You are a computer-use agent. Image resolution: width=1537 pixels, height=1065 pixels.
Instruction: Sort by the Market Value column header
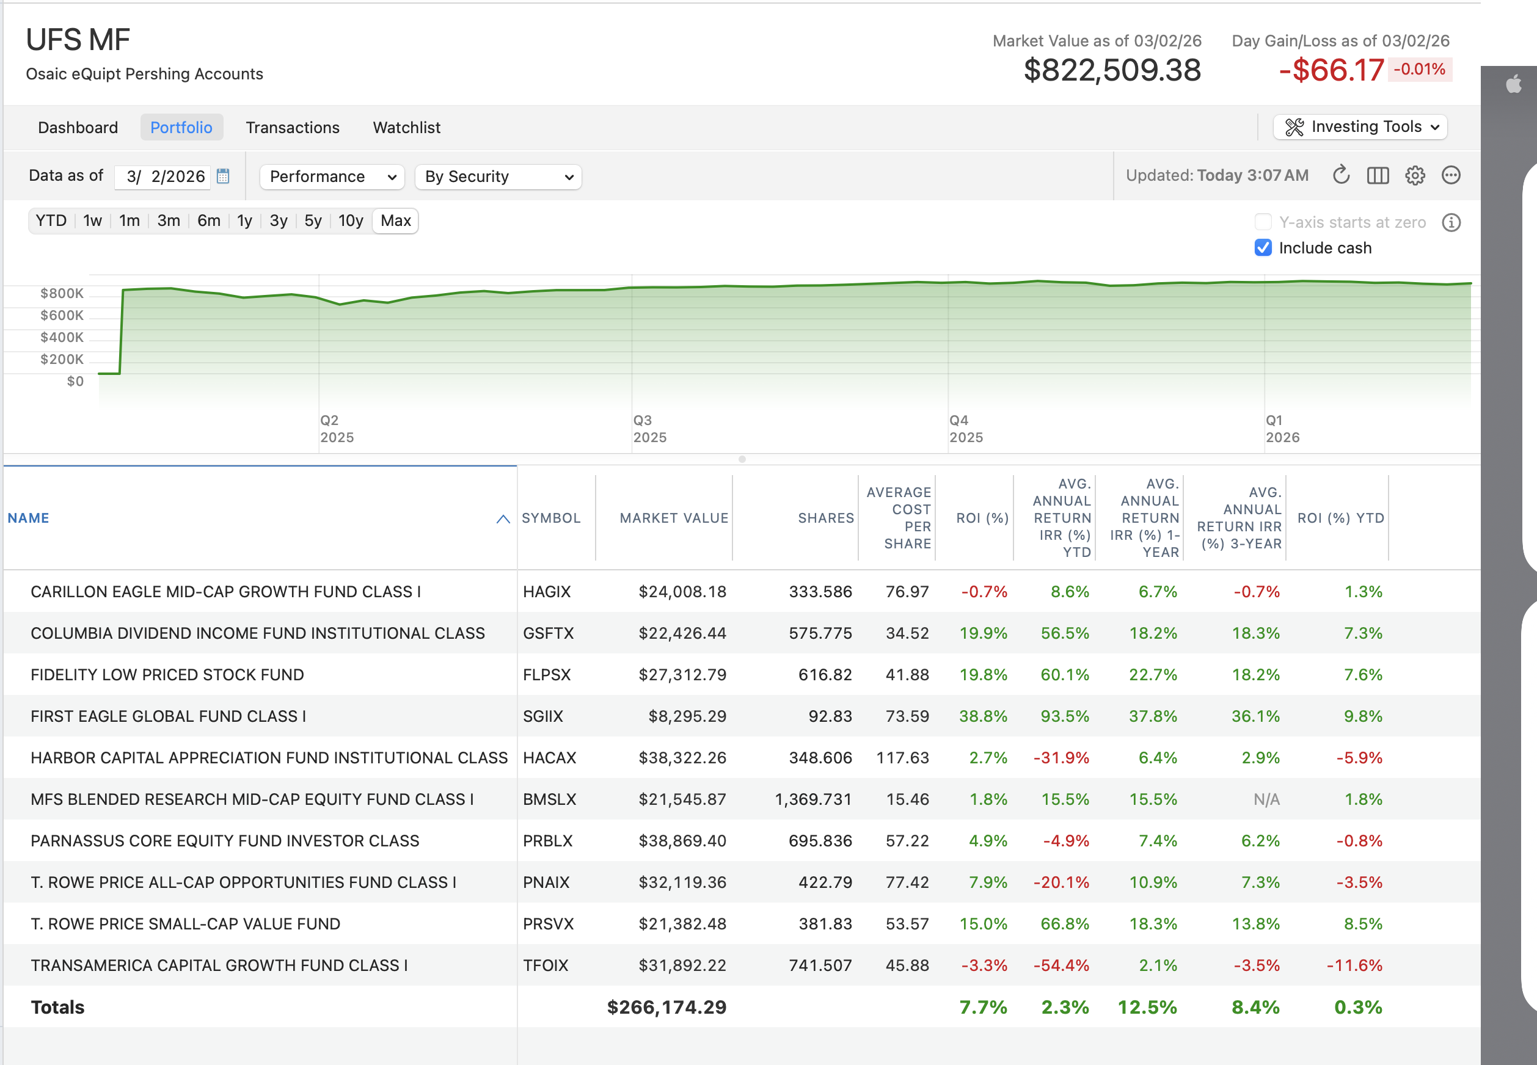[x=673, y=518]
